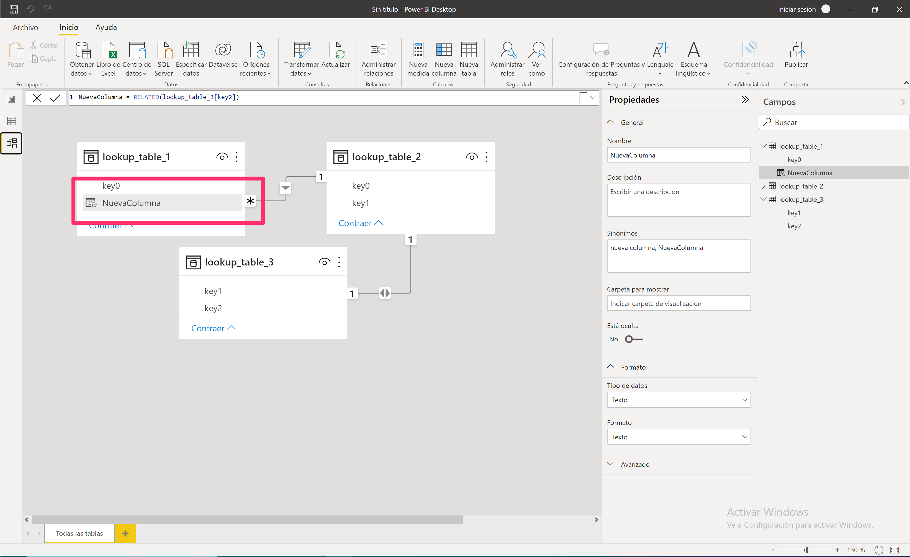This screenshot has width=910, height=557.
Task: Add new layout tab with plus
Action: [x=125, y=533]
